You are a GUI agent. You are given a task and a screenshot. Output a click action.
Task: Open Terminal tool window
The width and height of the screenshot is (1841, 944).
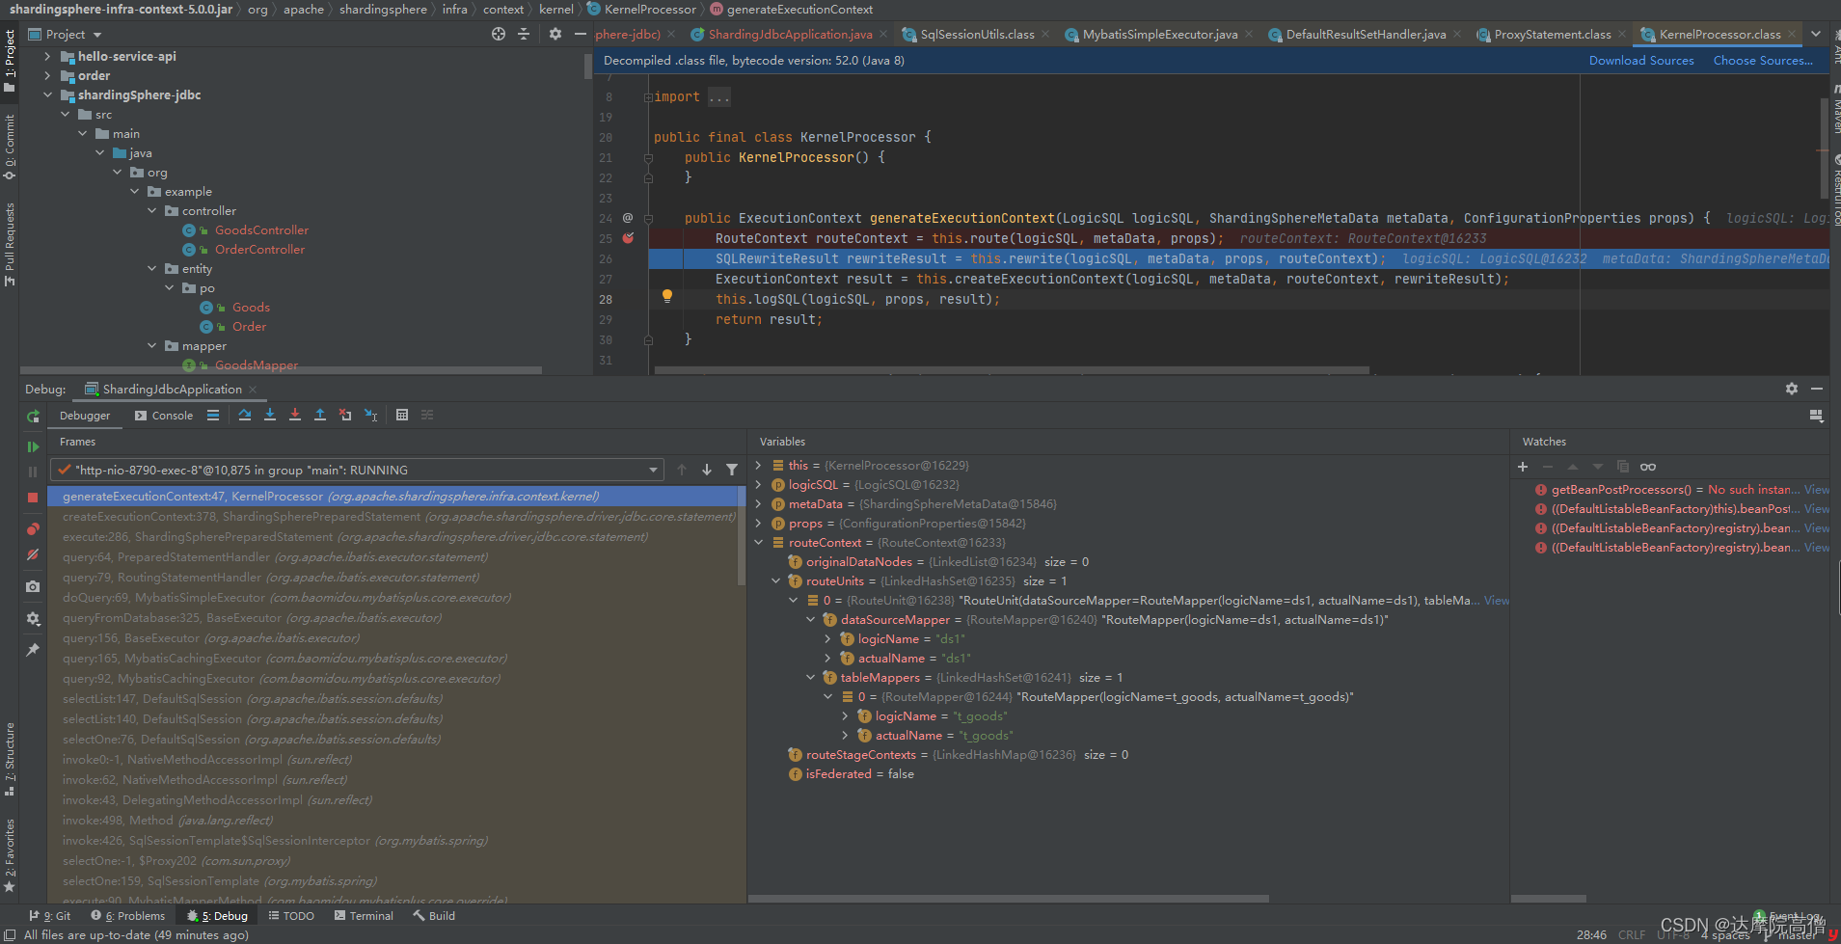[364, 916]
